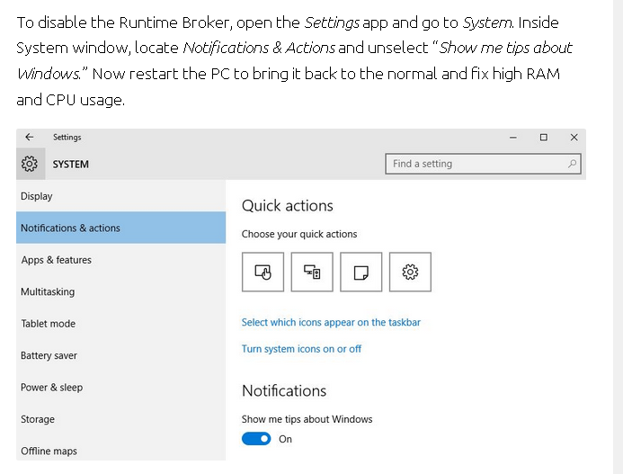Click the Settings window title text
The width and height of the screenshot is (623, 474).
click(67, 138)
